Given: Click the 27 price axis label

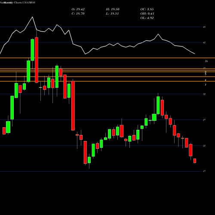Looking at the screenshot, I should coord(204,120).
